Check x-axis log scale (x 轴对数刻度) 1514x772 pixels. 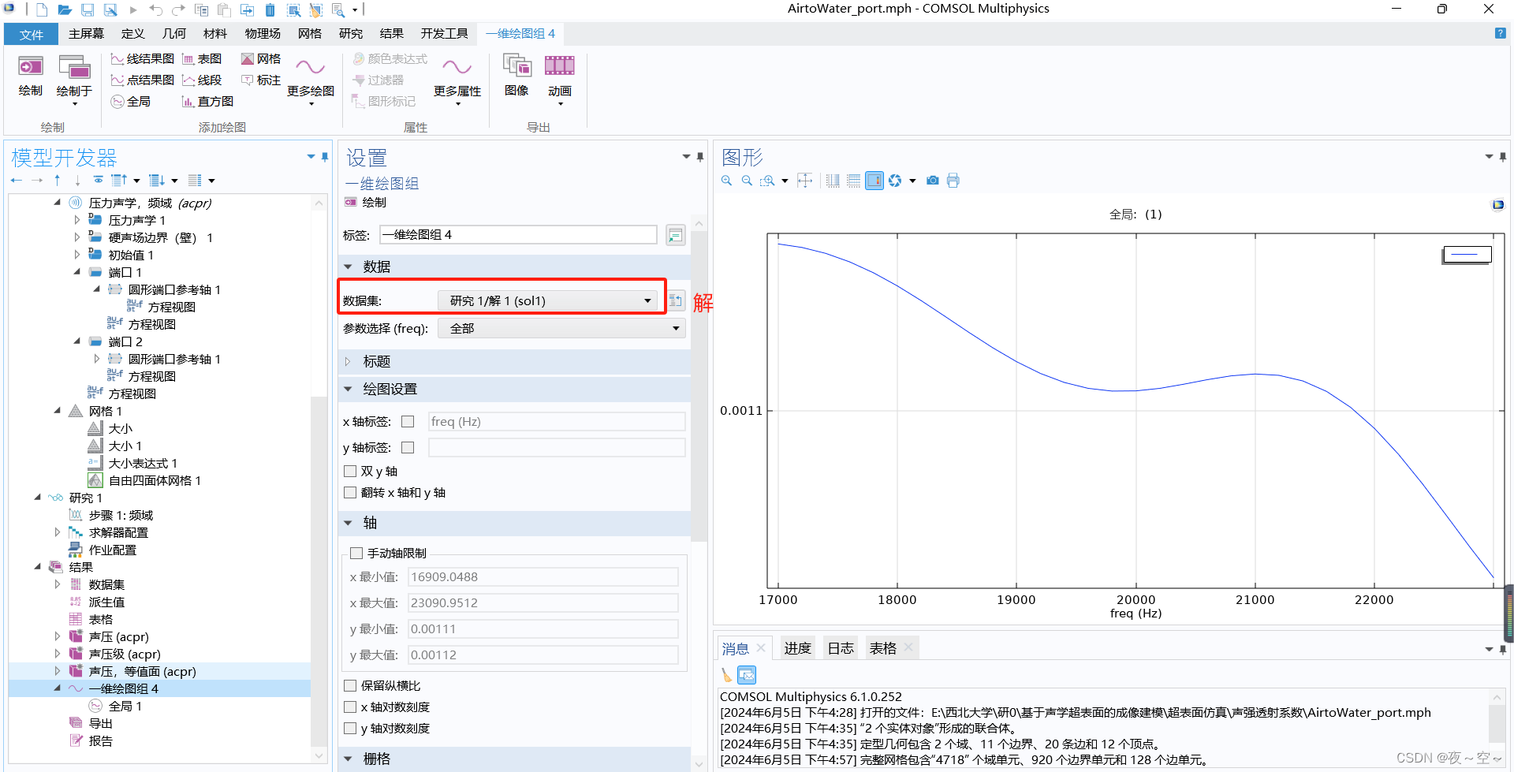350,707
